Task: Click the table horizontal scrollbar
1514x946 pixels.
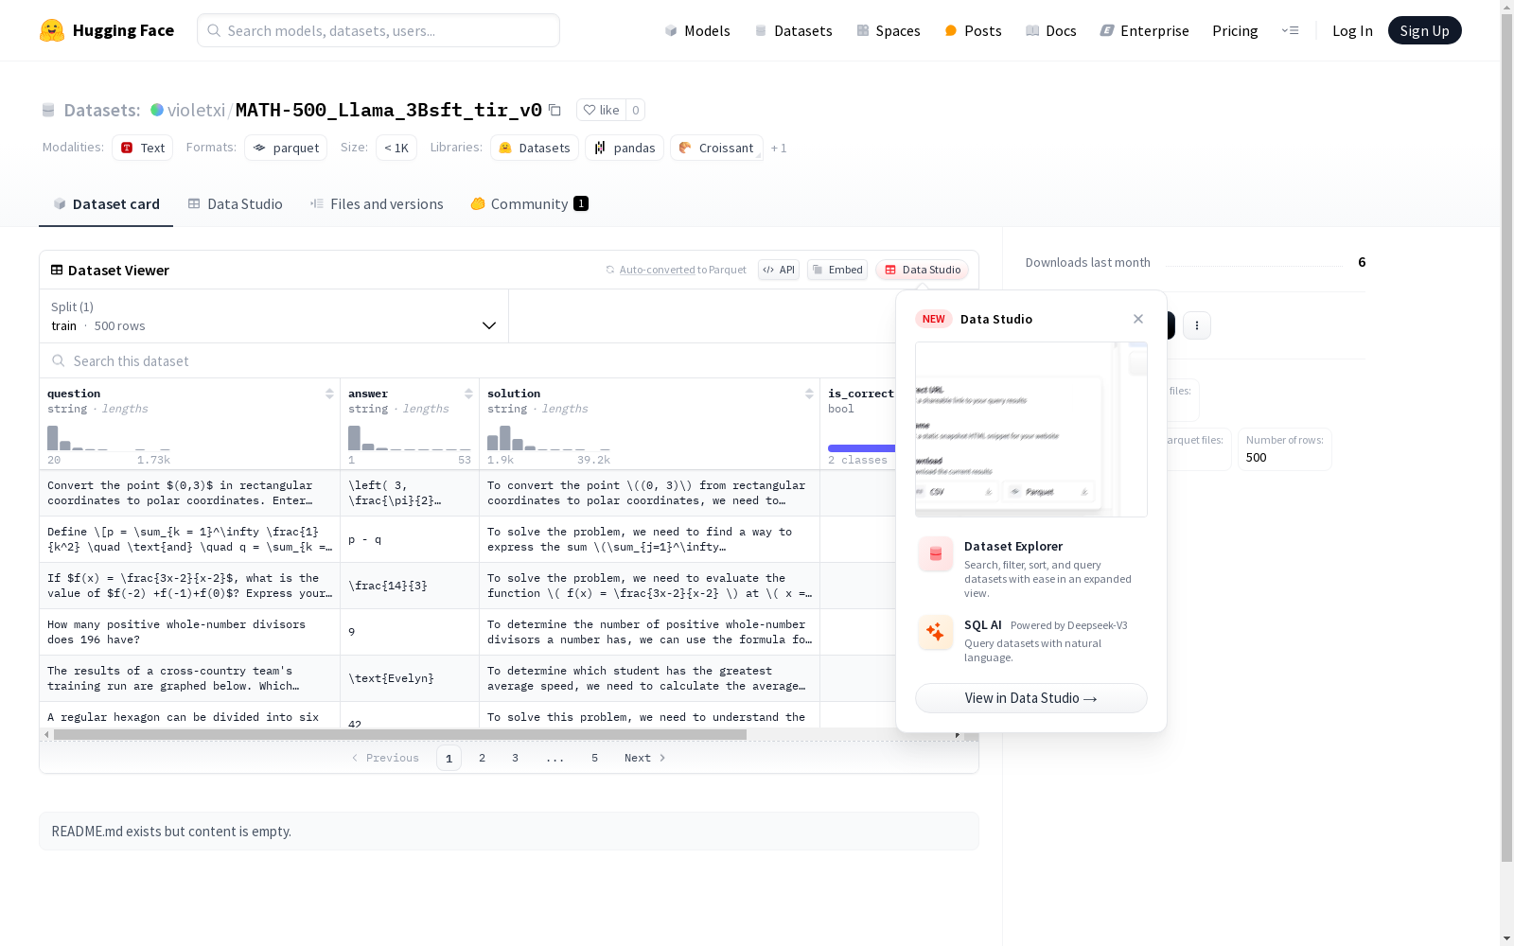Action: 399,734
